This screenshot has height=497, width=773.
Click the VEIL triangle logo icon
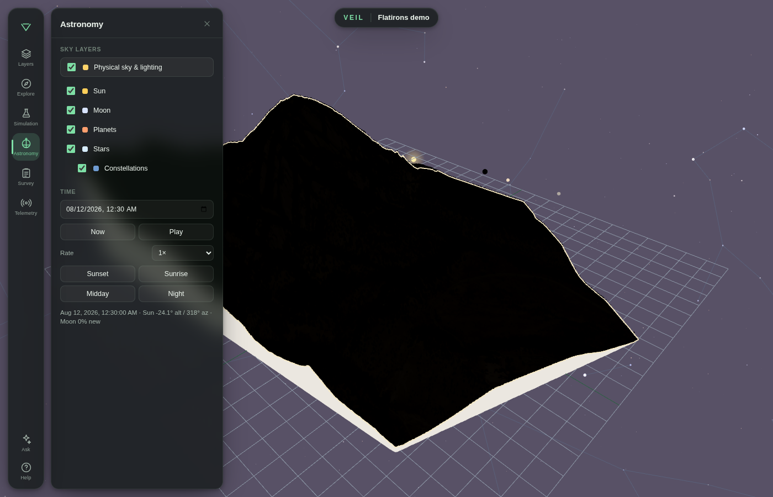26,27
